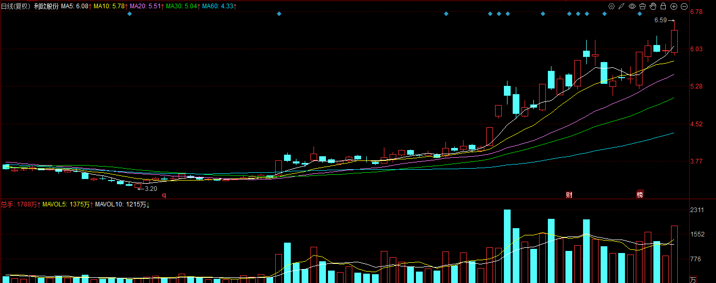This screenshot has width=716, height=283.
Task: Click the rightmost blue diamond info marker
Action: coord(640,14)
